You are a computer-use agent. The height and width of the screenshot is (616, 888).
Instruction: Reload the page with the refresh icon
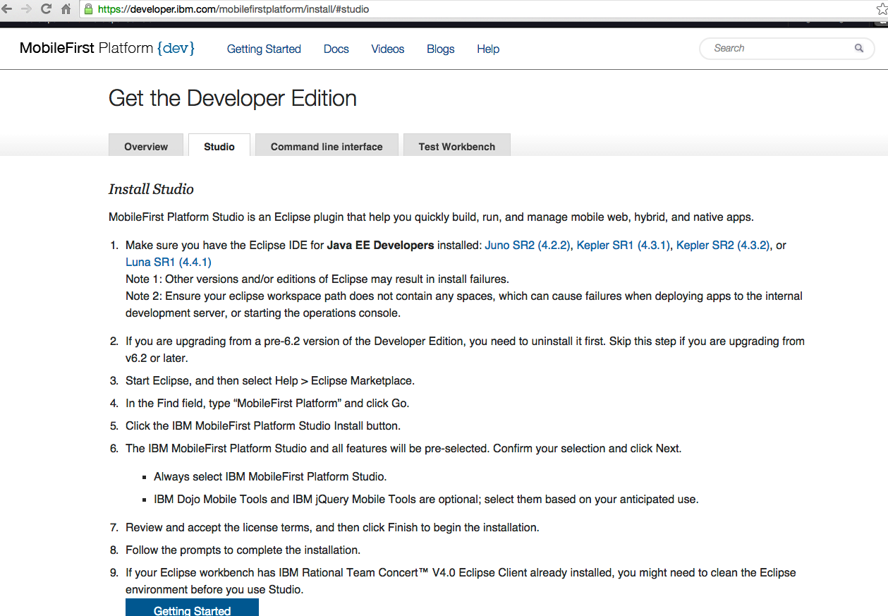click(47, 9)
